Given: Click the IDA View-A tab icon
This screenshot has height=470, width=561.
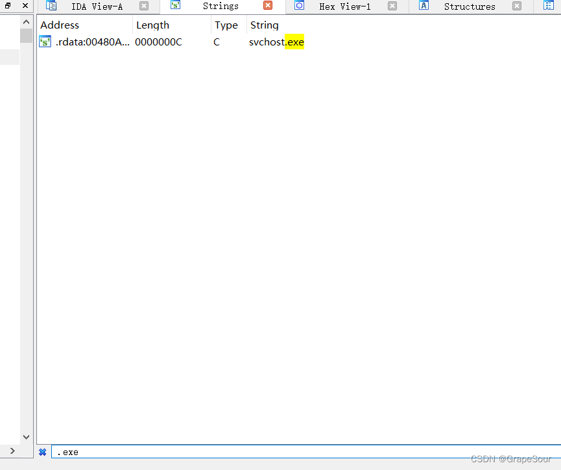Looking at the screenshot, I should tap(51, 6).
